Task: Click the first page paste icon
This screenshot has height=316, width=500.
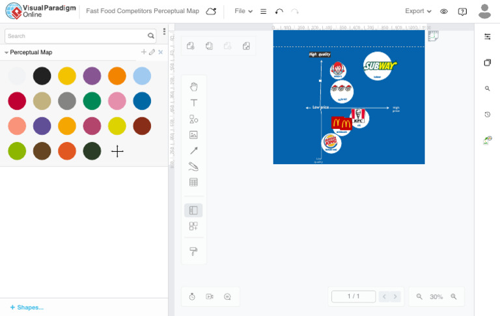Action: (190, 46)
